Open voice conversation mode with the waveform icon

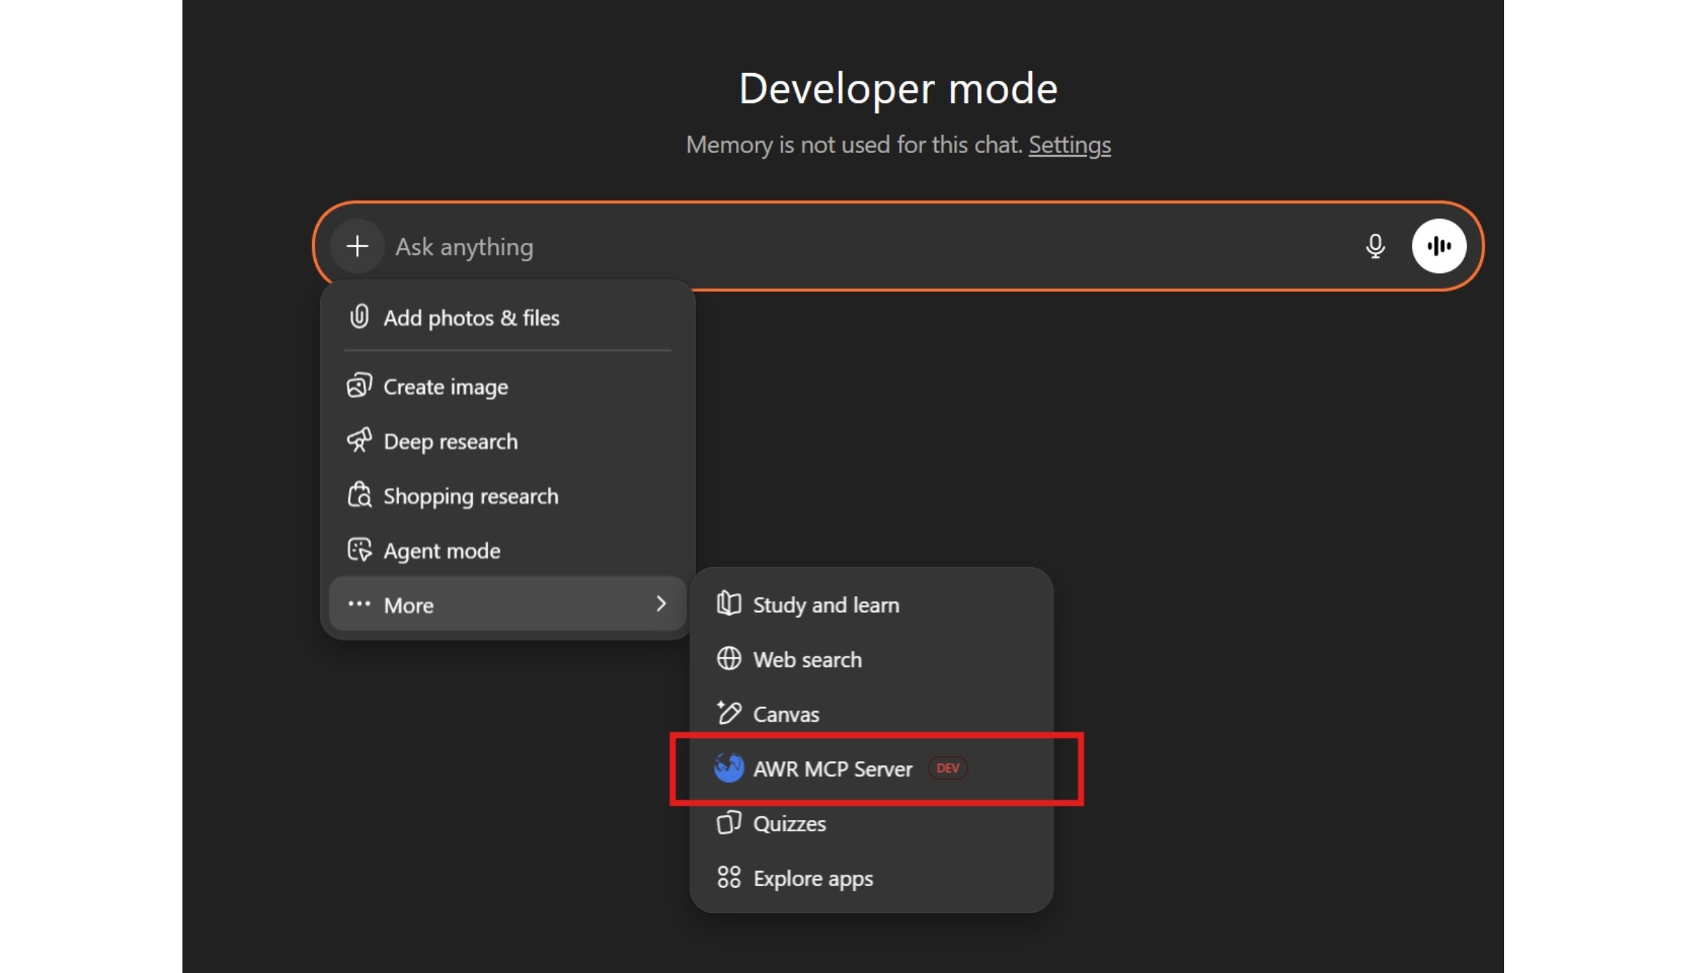click(x=1439, y=246)
